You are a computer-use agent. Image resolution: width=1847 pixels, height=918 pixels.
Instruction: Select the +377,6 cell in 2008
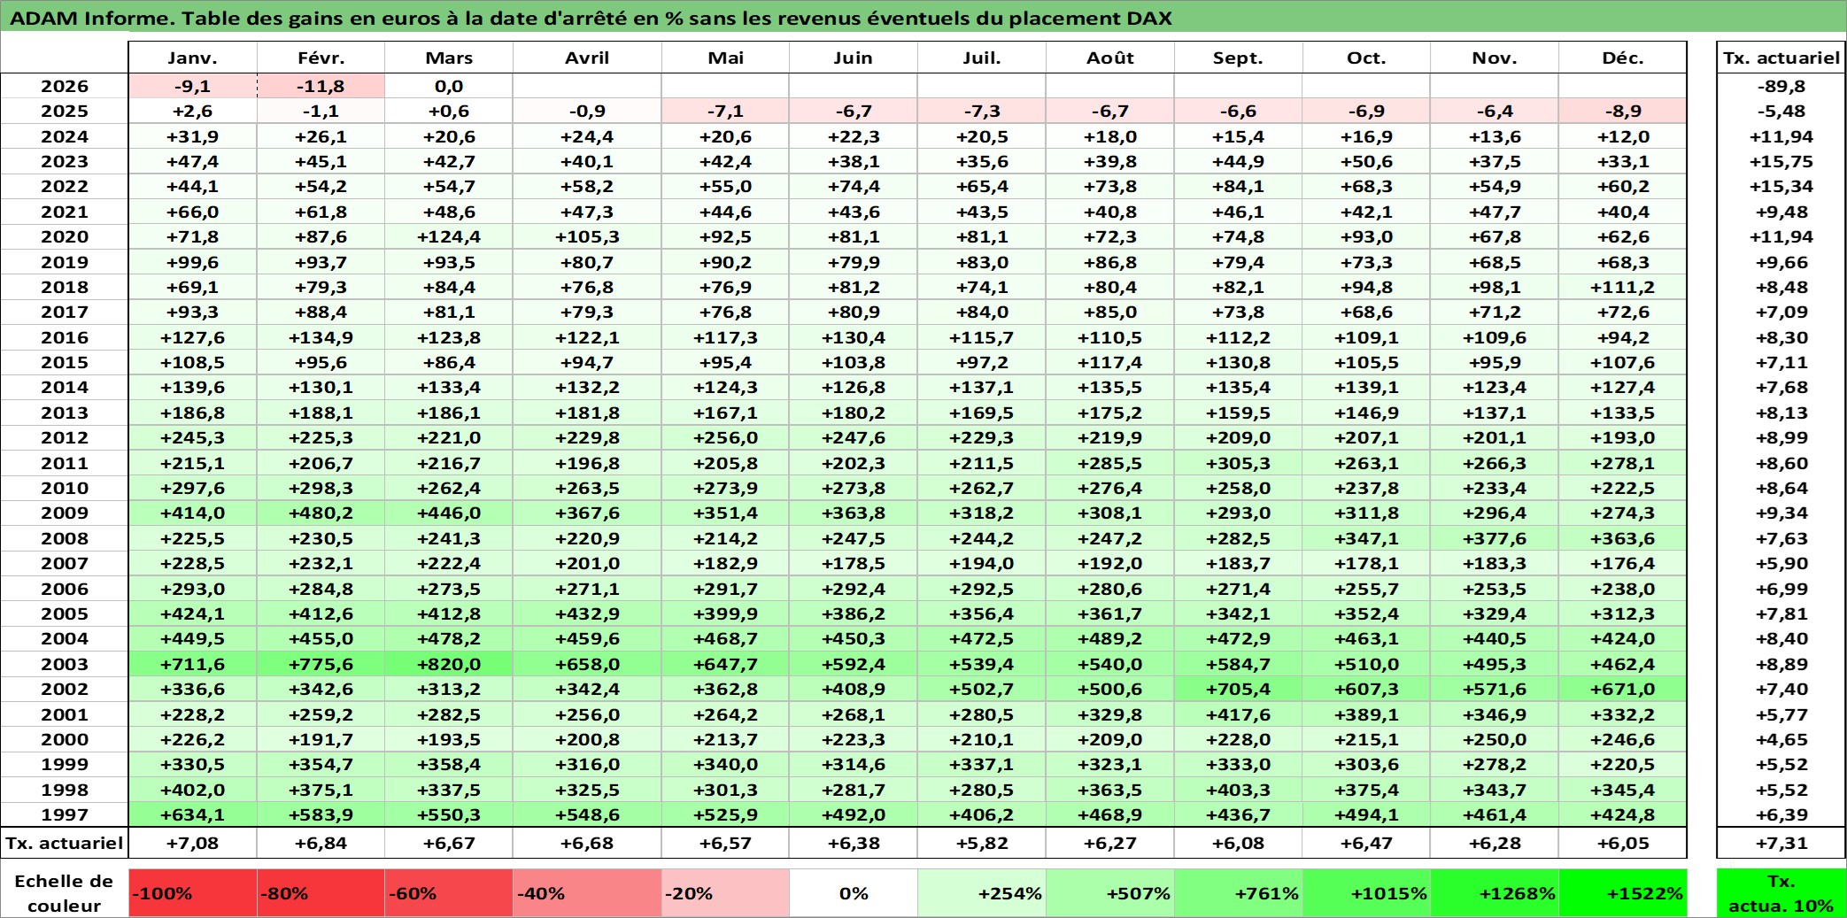point(1495,538)
